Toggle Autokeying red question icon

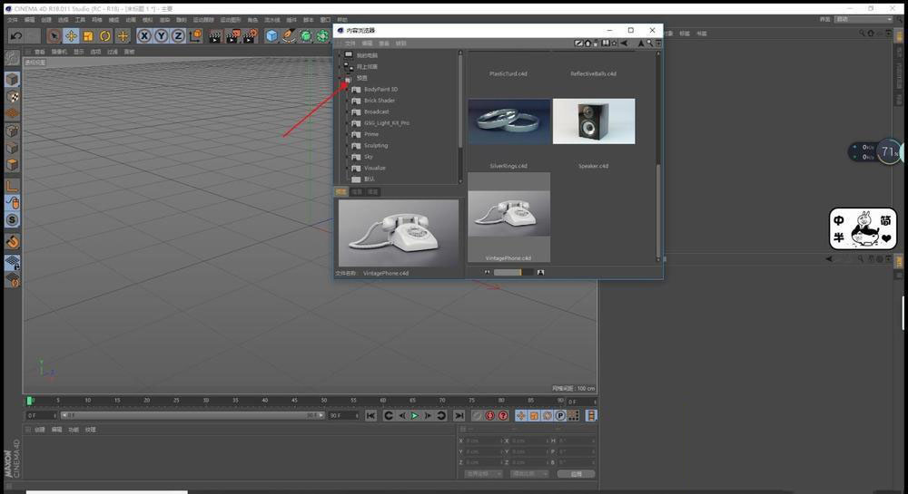[503, 415]
